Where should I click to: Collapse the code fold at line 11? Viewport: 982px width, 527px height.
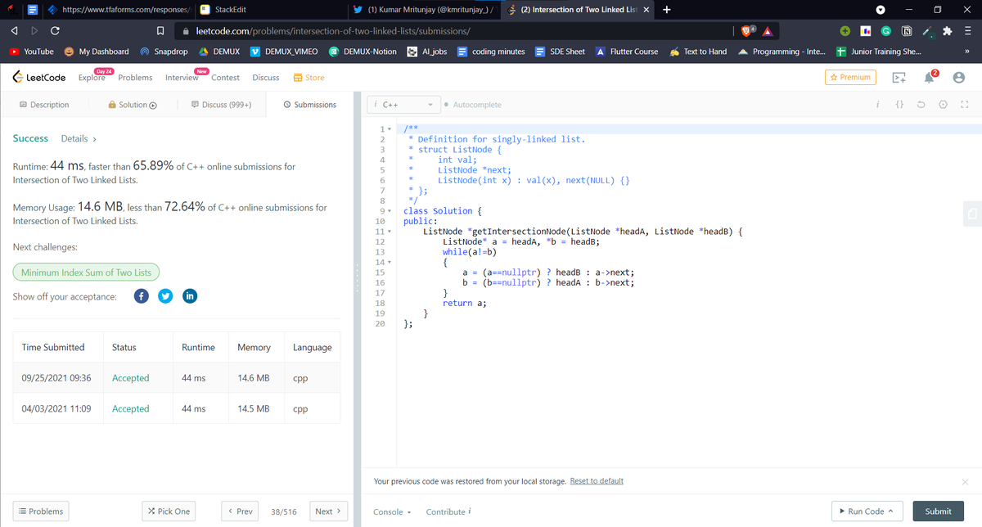click(391, 232)
